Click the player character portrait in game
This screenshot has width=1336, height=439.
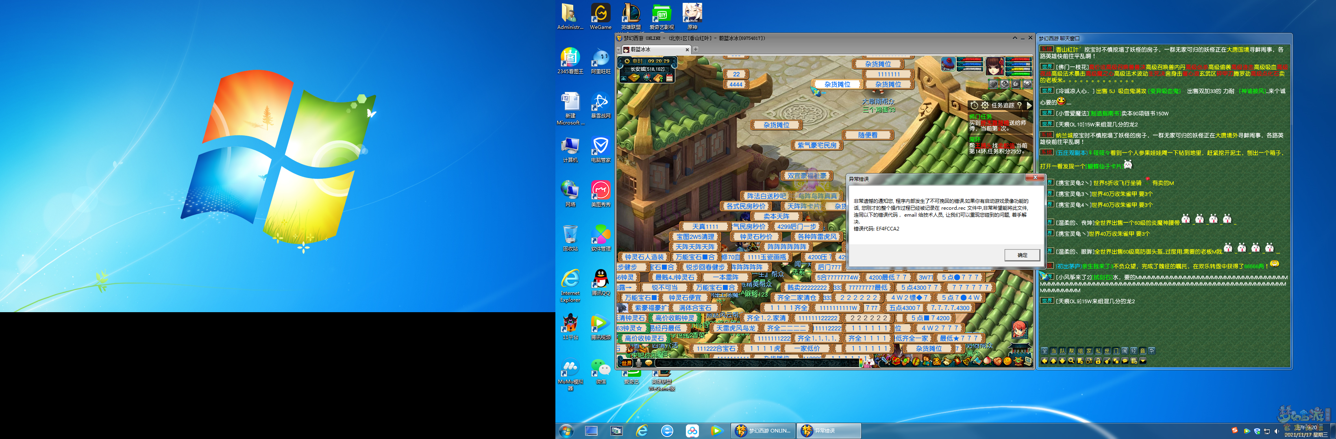(995, 66)
